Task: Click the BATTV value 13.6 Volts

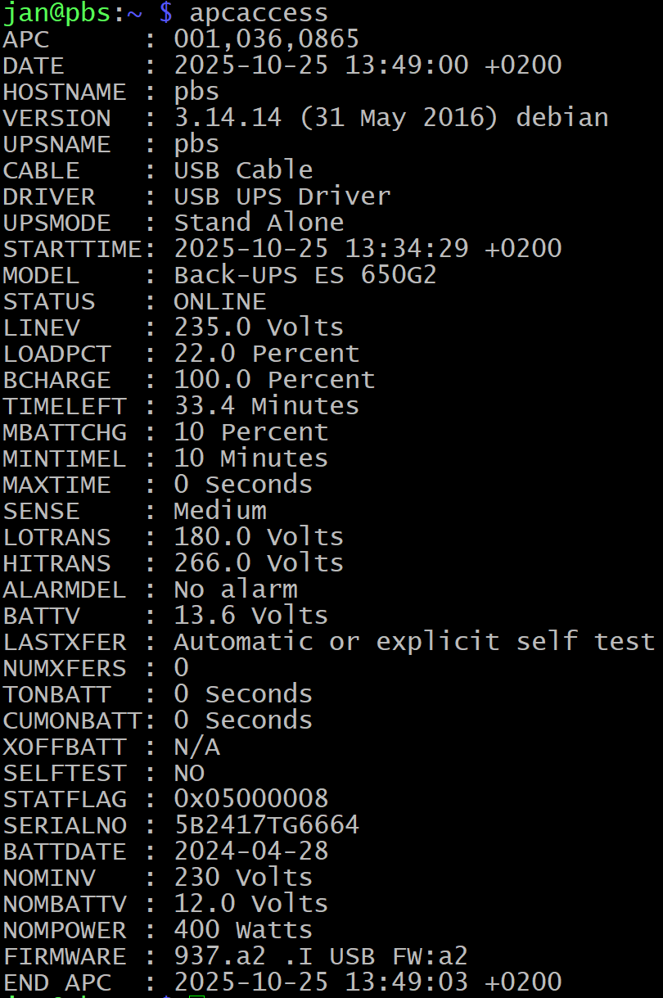Action: tap(250, 616)
